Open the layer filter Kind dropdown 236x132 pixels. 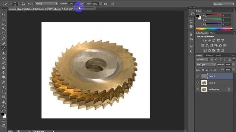coord(202,59)
